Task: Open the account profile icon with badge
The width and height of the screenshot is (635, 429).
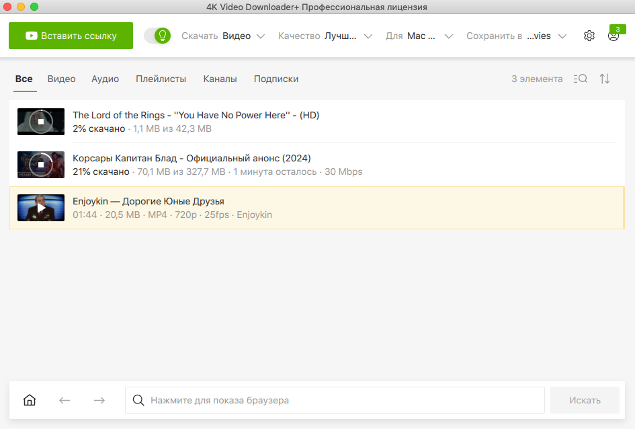Action: 613,36
